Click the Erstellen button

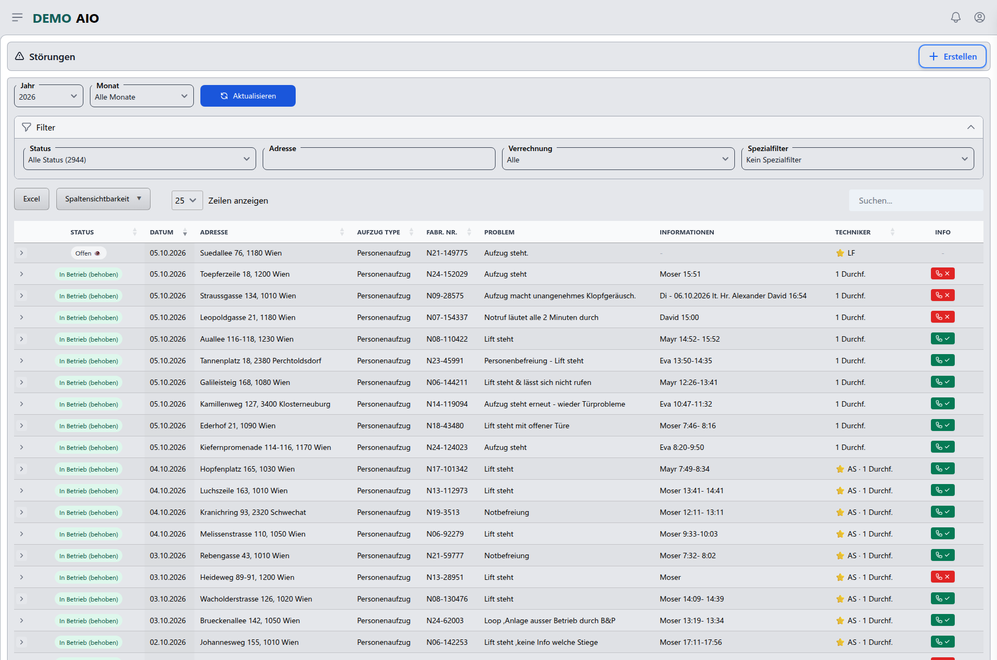[953, 56]
